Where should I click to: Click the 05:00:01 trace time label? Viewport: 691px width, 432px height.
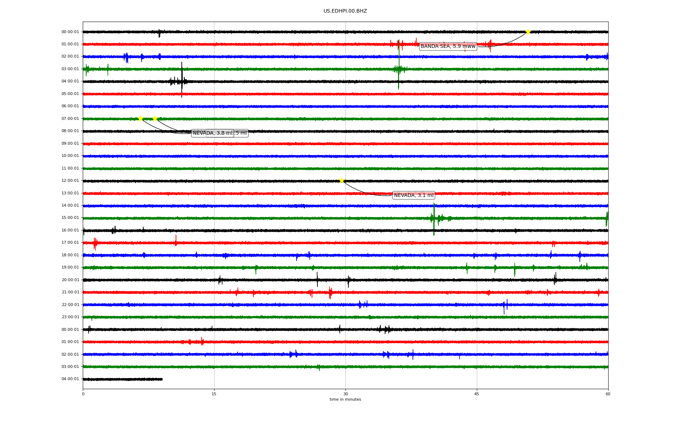70,94
